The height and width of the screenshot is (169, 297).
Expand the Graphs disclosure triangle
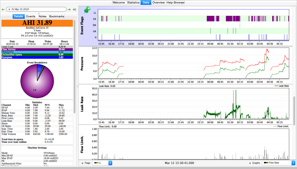(x=250, y=163)
